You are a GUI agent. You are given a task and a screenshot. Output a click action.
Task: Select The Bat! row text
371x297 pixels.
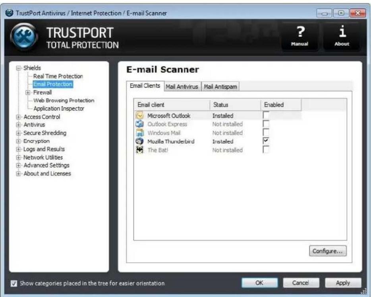pos(158,150)
